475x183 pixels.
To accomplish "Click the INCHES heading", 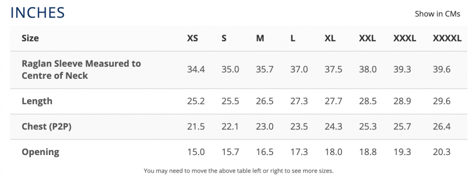I will [x=38, y=13].
